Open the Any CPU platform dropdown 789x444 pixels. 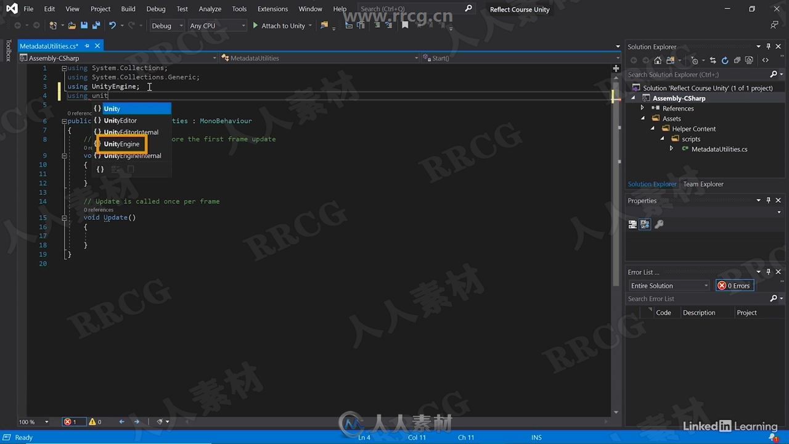tap(218, 26)
